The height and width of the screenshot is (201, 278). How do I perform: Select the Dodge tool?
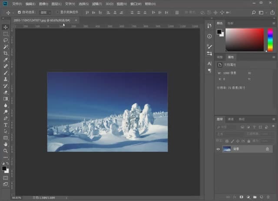tap(6, 112)
